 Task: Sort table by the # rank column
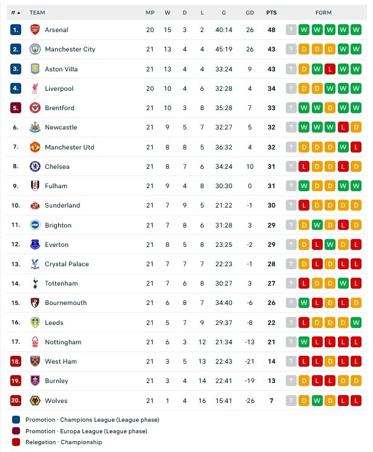point(15,12)
